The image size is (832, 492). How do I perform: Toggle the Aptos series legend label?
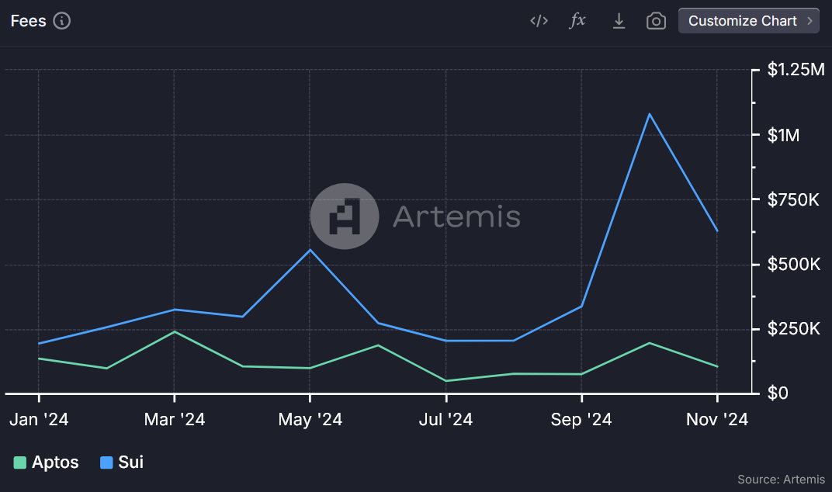click(x=55, y=463)
